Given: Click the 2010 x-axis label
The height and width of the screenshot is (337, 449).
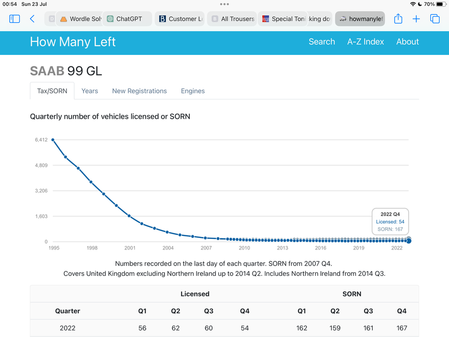Looking at the screenshot, I should pyautogui.click(x=244, y=248).
